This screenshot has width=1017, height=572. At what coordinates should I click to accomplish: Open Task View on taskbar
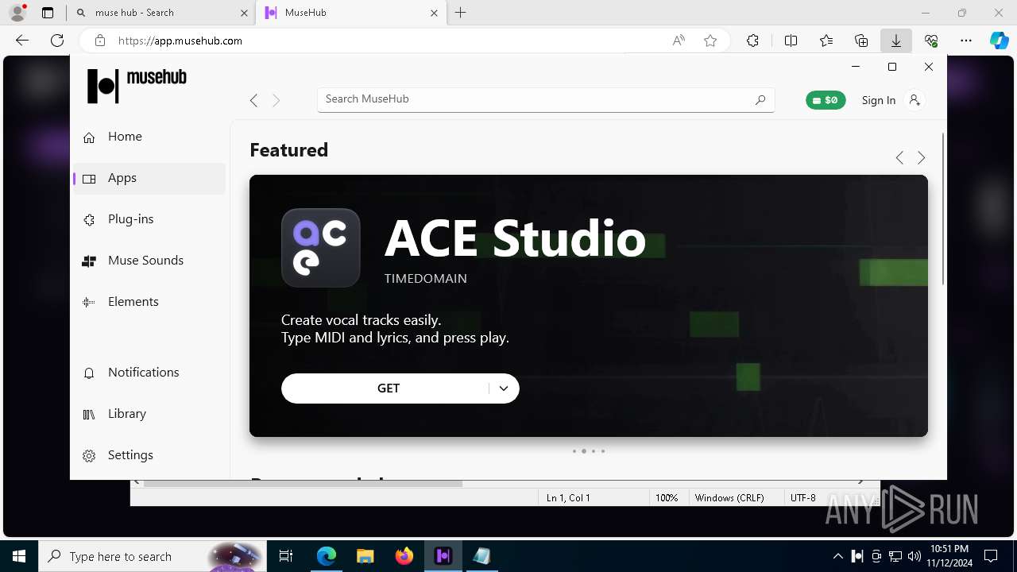click(286, 556)
